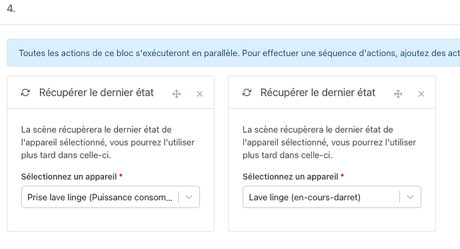Click description paragraph in Lave linge (en-cours-darret) card
460x249 pixels.
point(329,142)
